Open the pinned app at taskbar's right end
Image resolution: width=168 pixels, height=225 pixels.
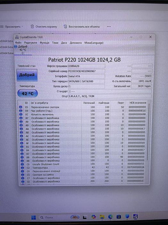(135, 216)
